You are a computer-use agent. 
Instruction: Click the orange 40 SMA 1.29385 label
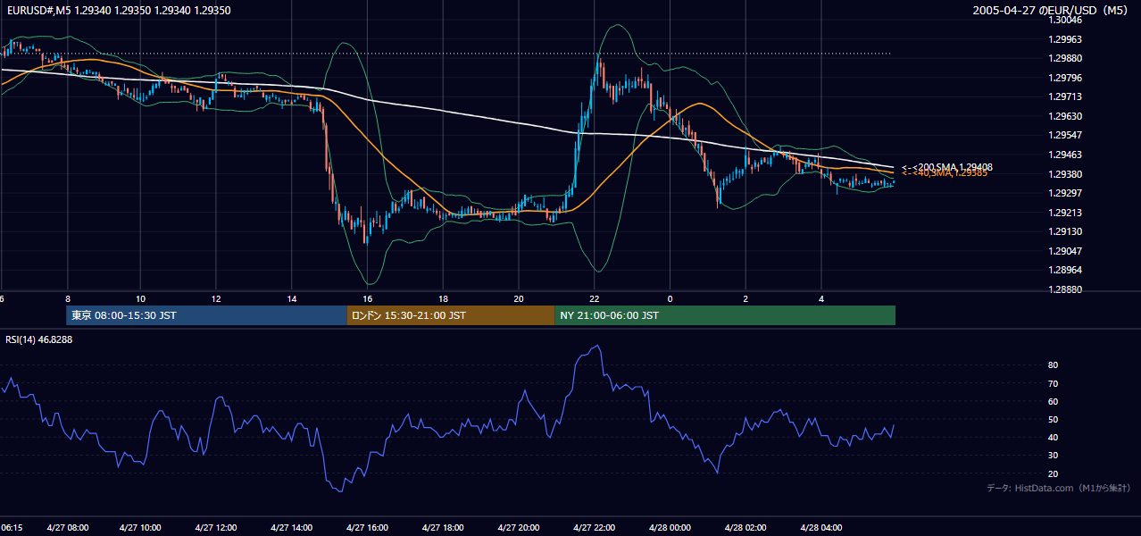pos(944,173)
